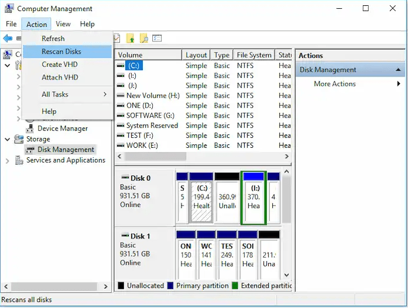Click the drive icon beside WORK (E:)
The image size is (408, 308).
pos(120,146)
